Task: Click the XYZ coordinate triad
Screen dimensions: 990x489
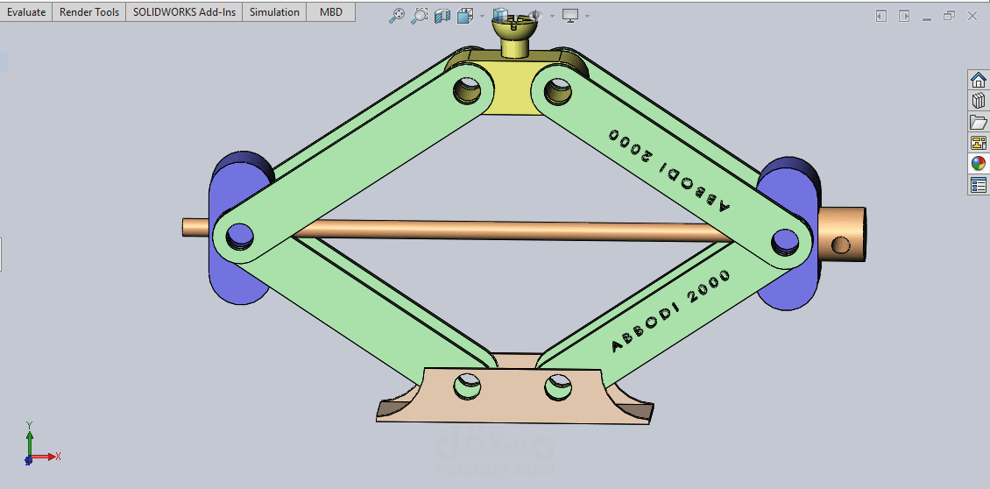Action: tap(41, 444)
